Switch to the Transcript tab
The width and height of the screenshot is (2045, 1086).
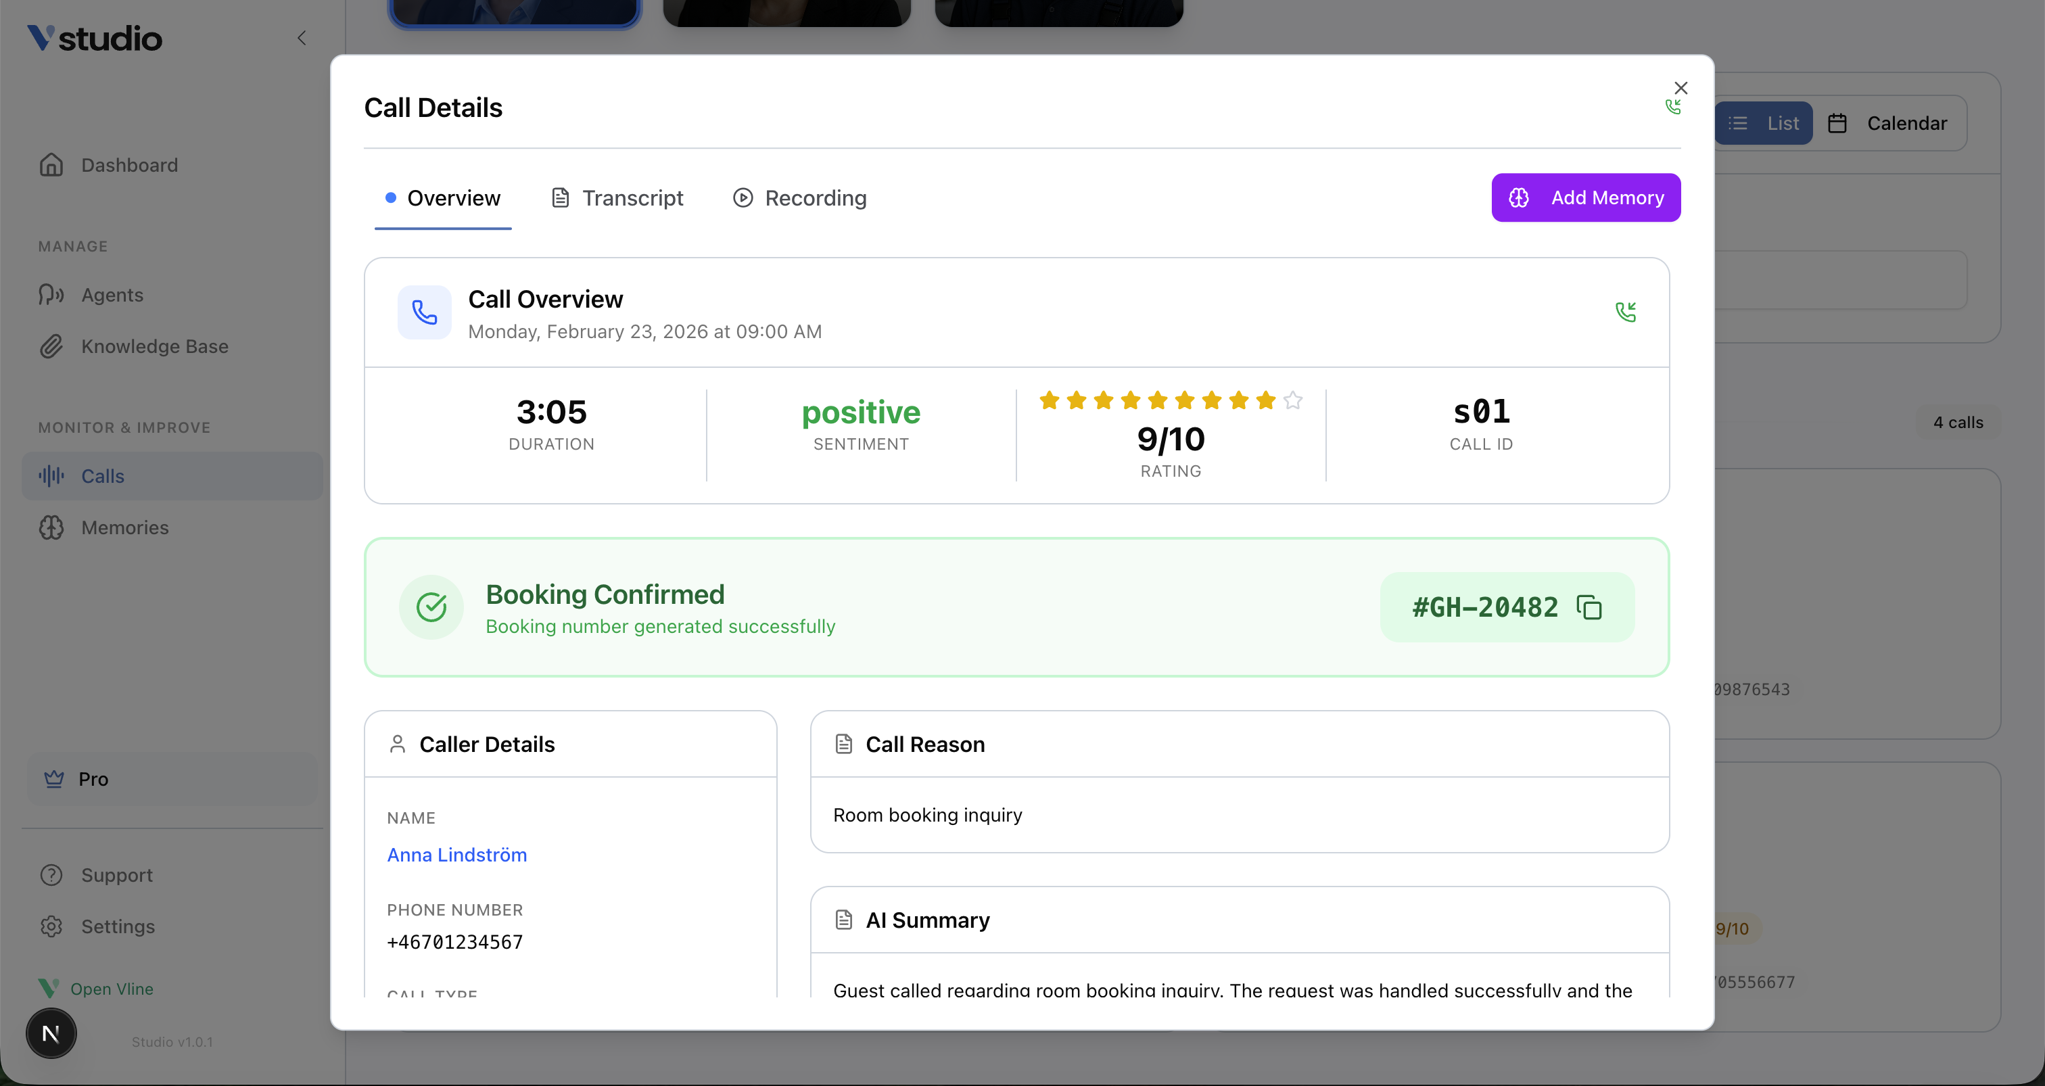coord(617,197)
